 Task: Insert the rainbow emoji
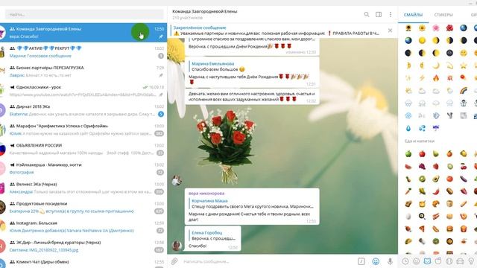coord(464,91)
